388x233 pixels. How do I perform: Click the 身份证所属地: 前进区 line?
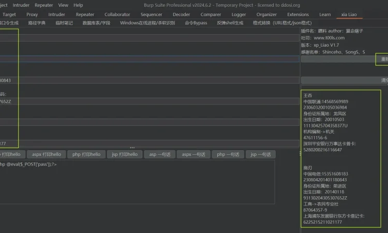(x=325, y=186)
